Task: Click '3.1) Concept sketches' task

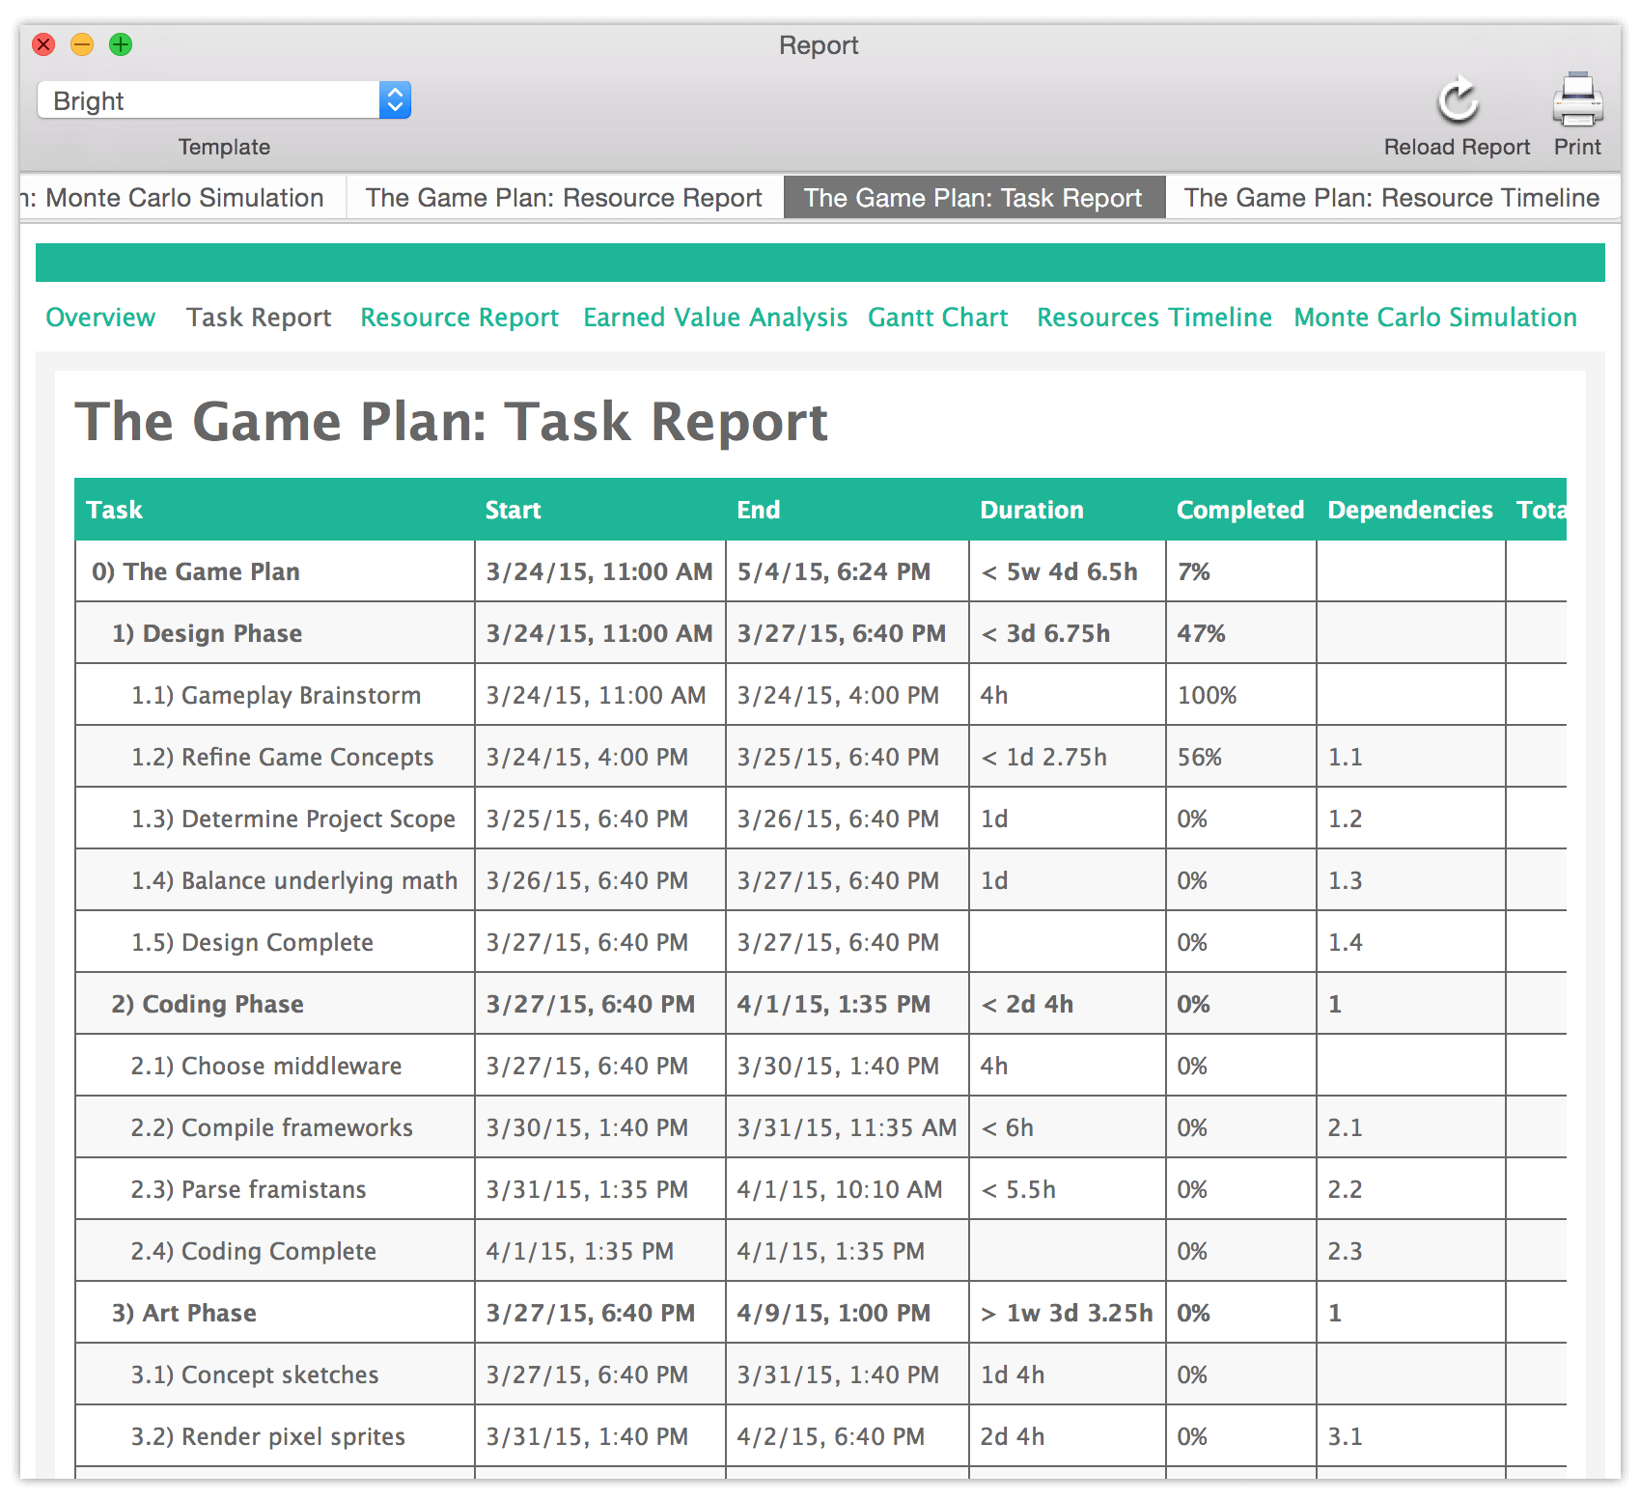Action: click(255, 1375)
